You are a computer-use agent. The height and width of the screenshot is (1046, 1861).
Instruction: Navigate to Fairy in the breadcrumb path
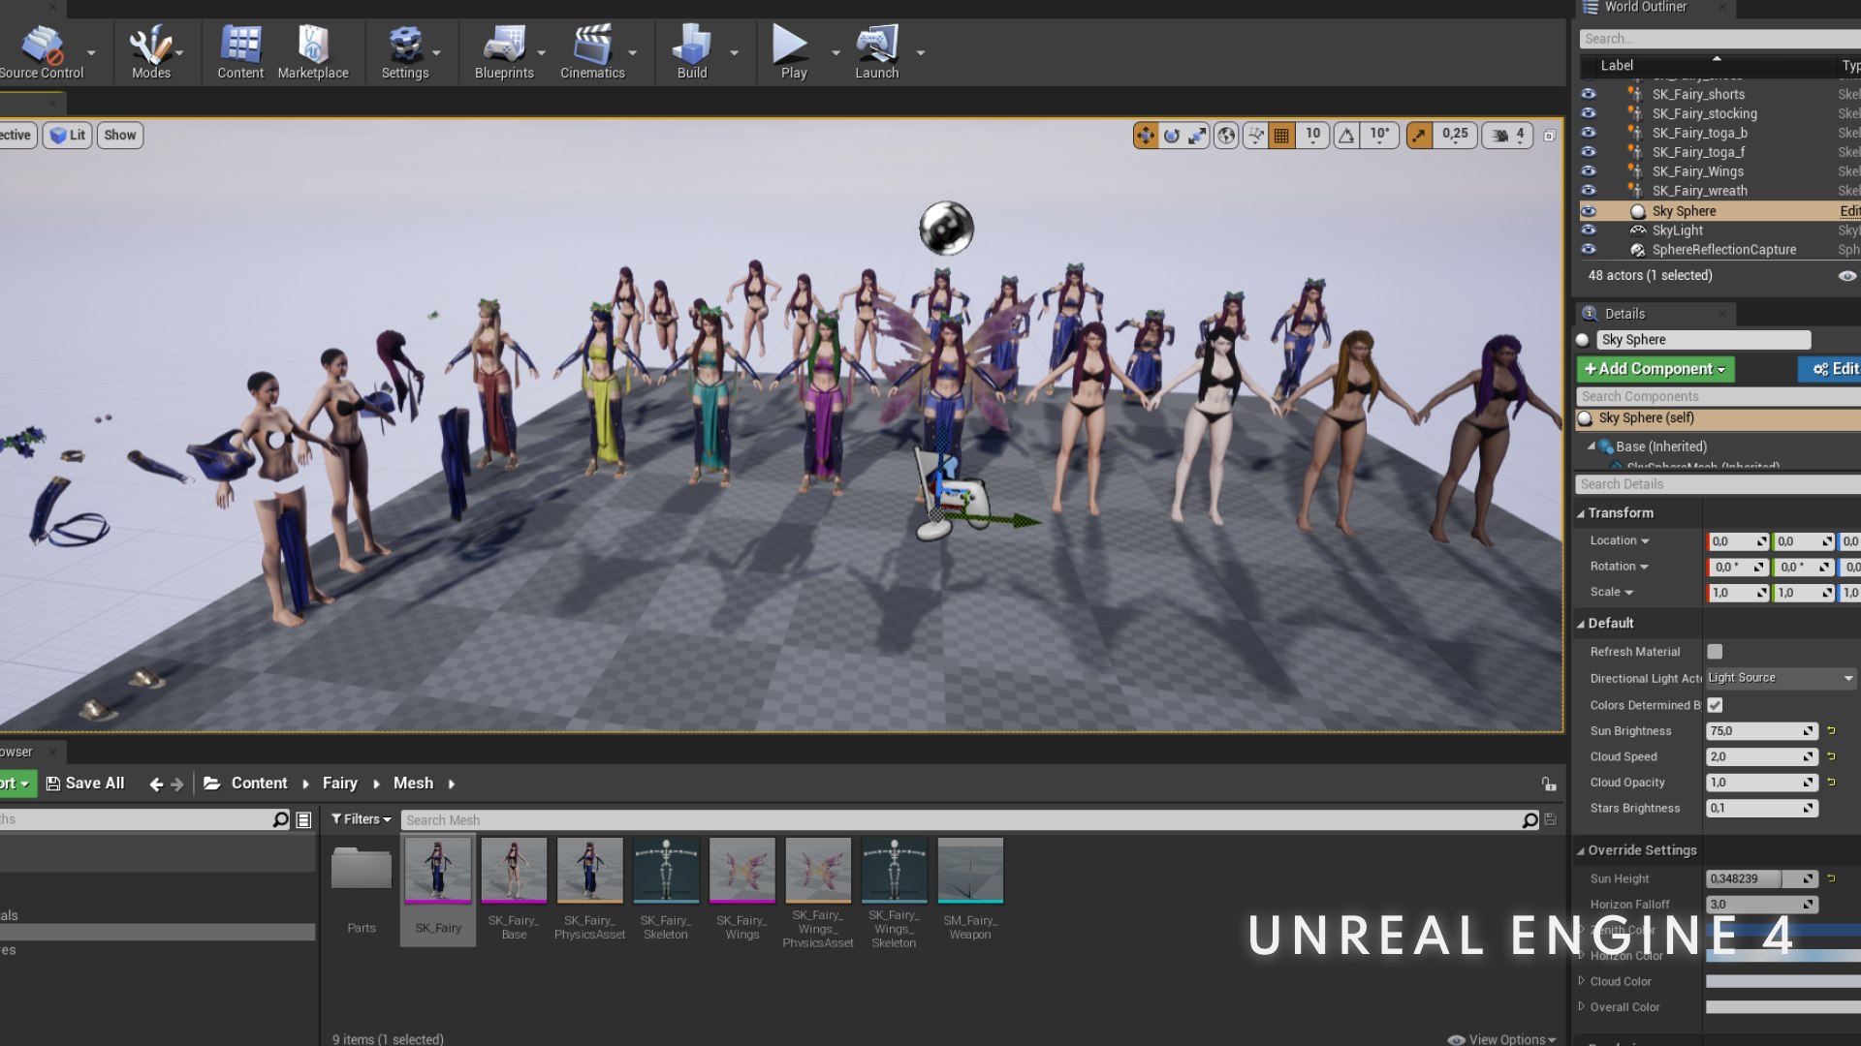(x=340, y=784)
